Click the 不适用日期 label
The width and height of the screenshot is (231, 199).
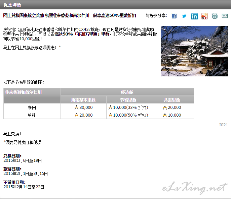pyautogui.click(x=14, y=182)
